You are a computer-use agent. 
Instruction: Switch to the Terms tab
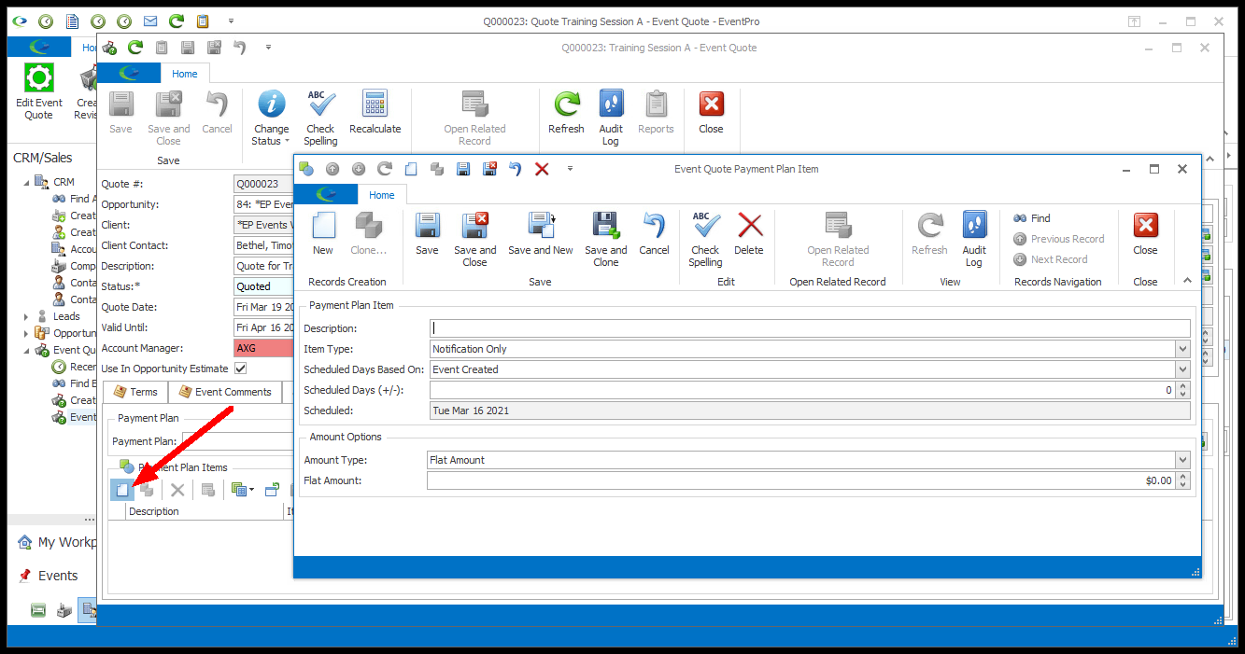tap(135, 392)
